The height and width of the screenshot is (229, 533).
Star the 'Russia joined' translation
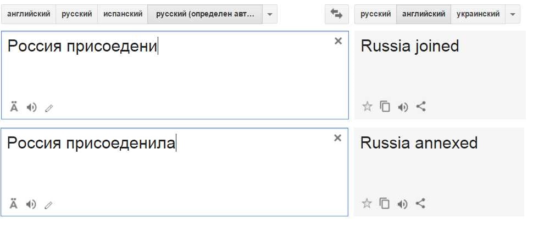point(367,107)
